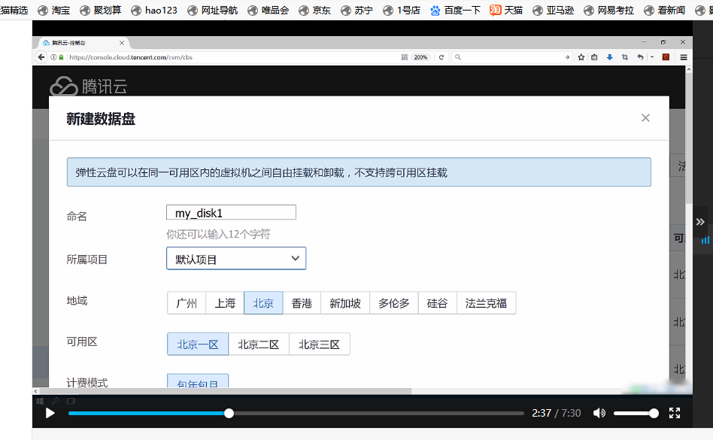Click scroll-up arrow of vertical scrollbar
713x440 pixels.
689,69
